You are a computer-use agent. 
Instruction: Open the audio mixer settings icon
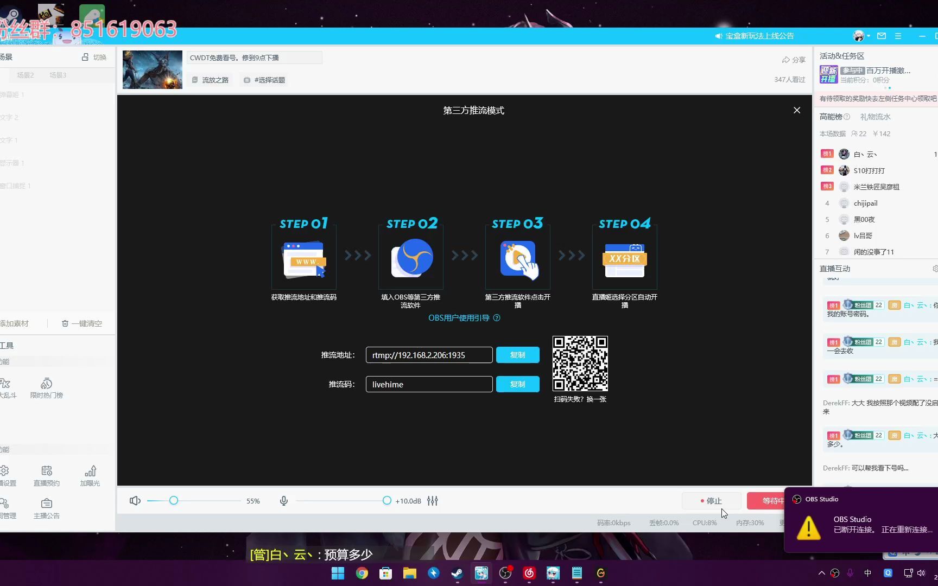tap(432, 501)
